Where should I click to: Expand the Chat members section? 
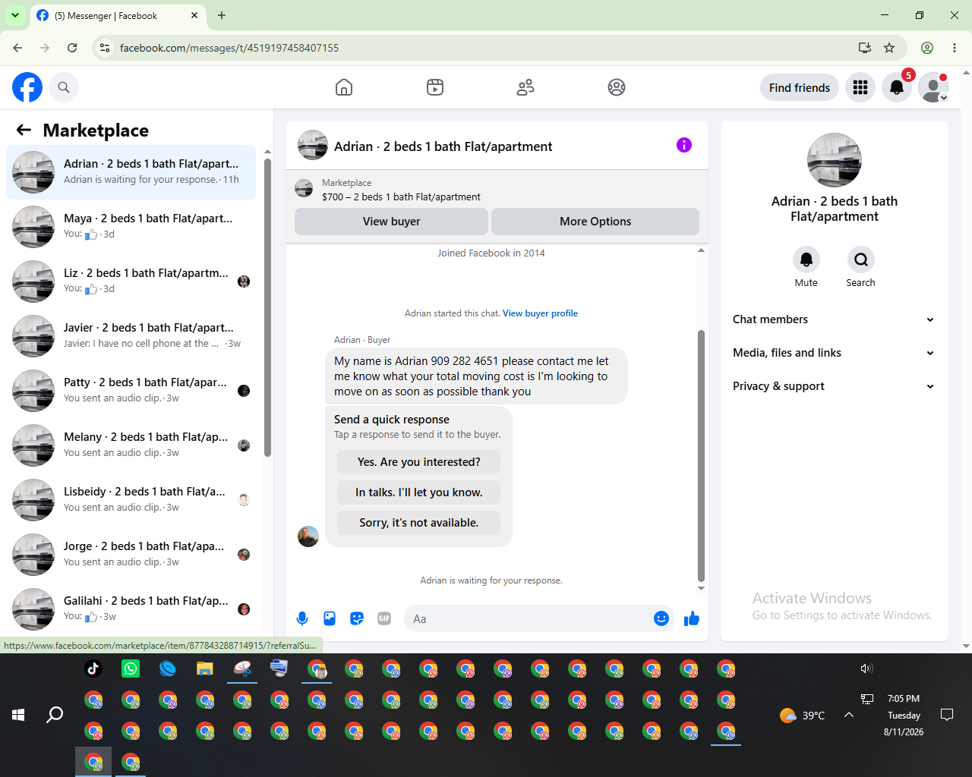834,319
